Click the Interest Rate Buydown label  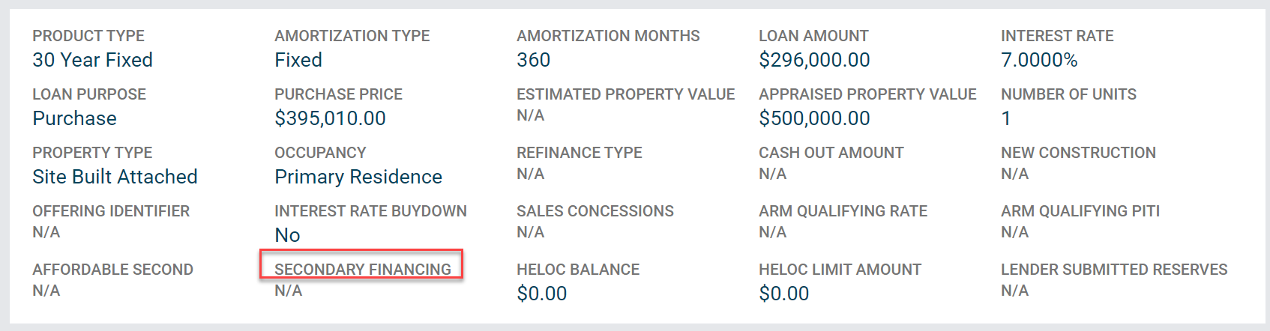(x=370, y=211)
